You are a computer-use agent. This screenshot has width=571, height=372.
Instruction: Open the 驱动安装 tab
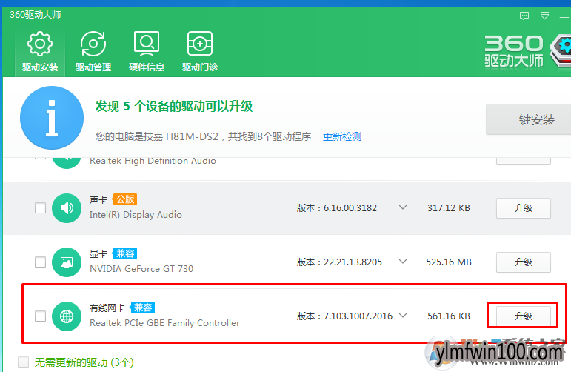click(40, 52)
